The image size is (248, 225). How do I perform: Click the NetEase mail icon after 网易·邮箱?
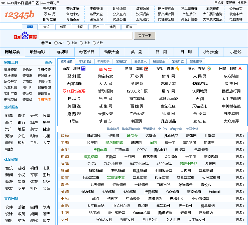click(240, 68)
